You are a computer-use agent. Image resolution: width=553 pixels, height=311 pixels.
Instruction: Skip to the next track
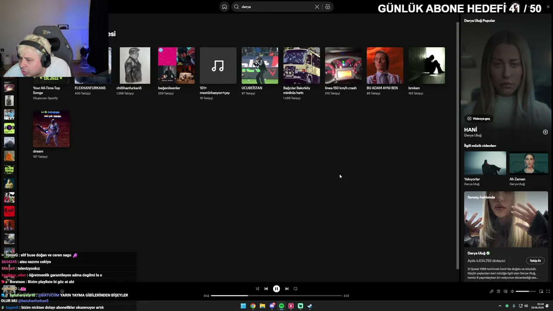[287, 289]
